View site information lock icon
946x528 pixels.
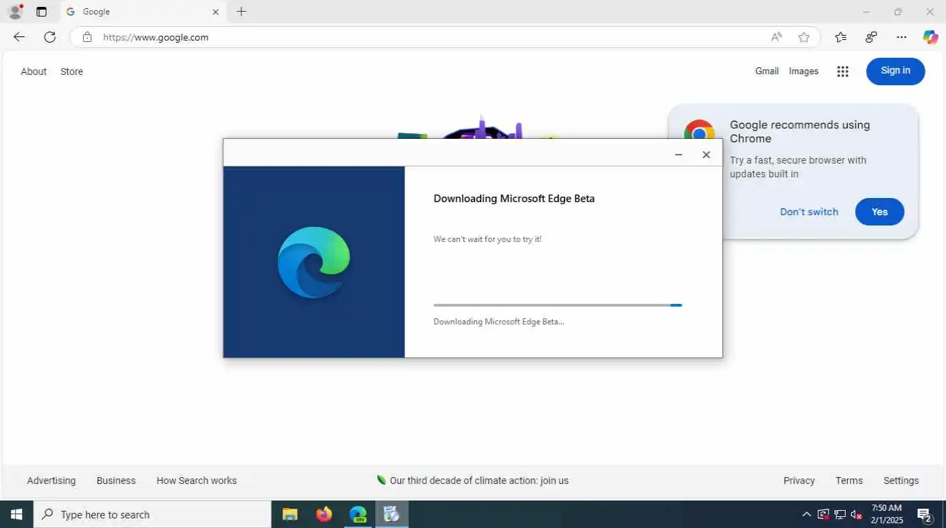point(87,37)
